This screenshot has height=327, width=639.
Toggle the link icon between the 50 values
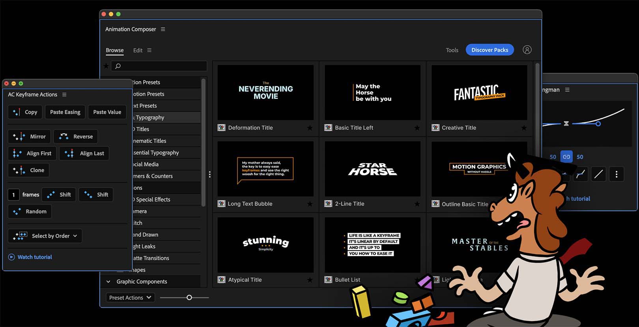point(566,156)
